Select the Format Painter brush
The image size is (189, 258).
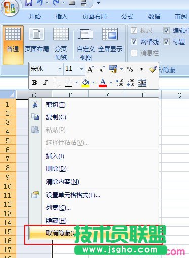coord(153,69)
